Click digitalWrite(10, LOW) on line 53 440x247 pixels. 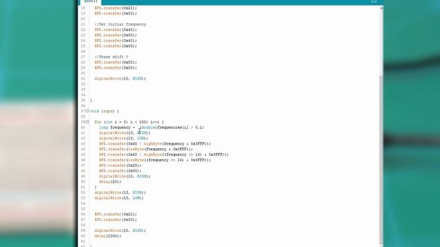pyautogui.click(x=119, y=198)
